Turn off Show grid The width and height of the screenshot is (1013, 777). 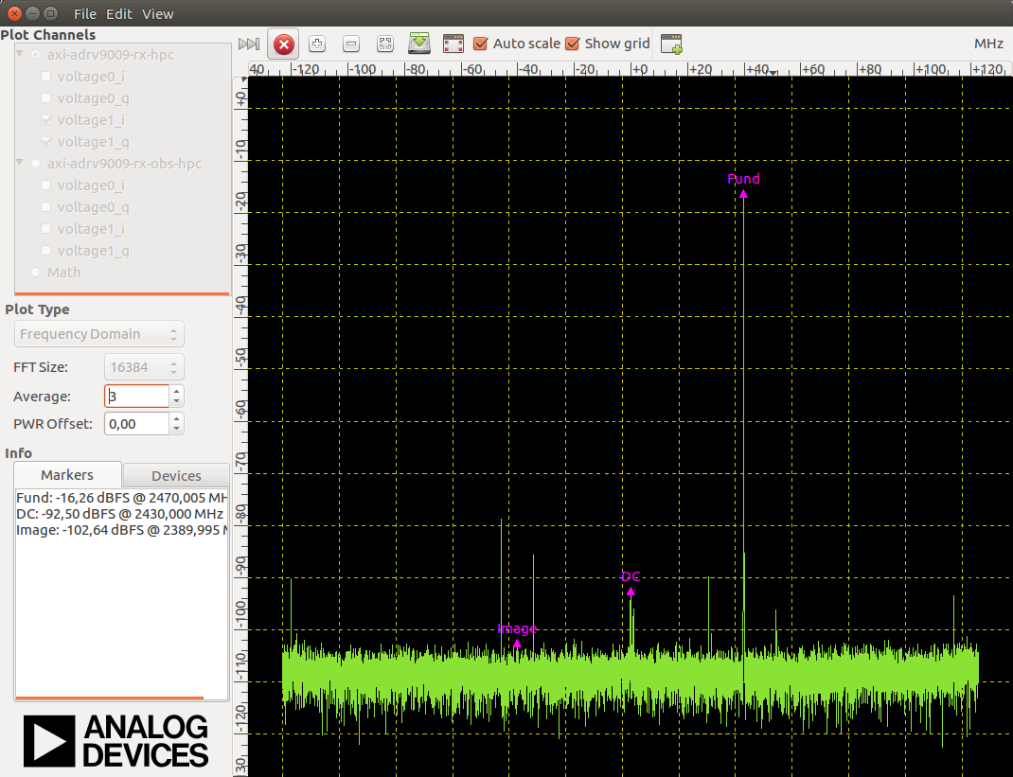pos(572,44)
